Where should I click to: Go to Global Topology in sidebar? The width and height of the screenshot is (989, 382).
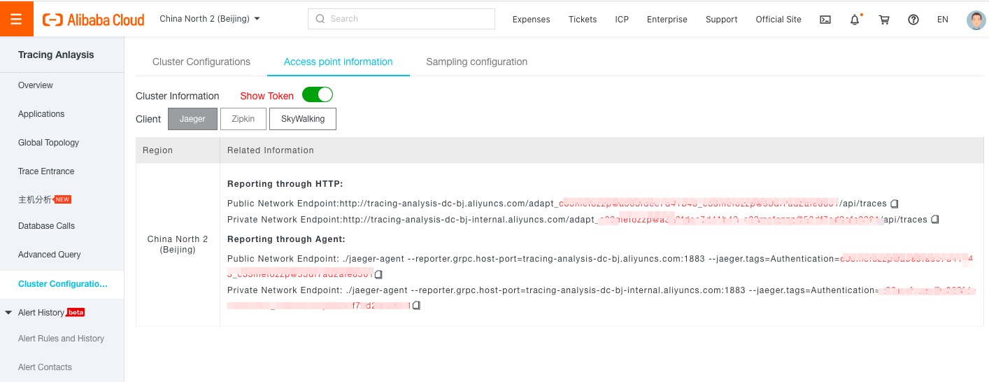48,143
